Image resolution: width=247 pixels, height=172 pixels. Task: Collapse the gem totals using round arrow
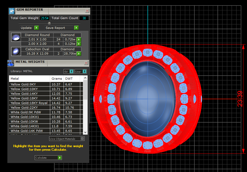(x=49, y=23)
